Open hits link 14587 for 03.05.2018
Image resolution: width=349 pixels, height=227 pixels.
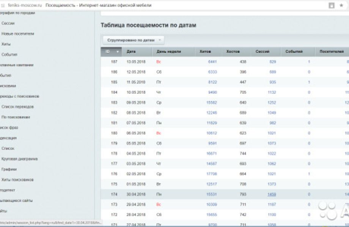point(212,164)
